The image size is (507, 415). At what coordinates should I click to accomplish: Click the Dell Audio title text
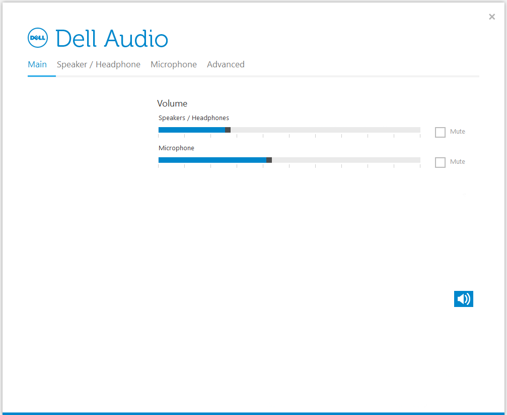coord(112,38)
